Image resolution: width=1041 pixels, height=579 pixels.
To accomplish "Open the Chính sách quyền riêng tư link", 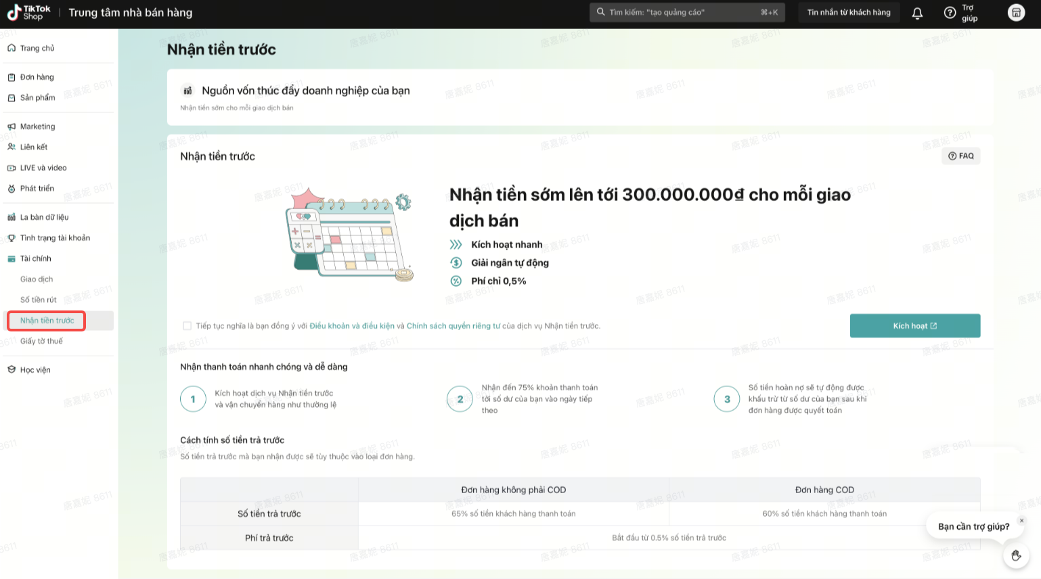I will point(453,326).
